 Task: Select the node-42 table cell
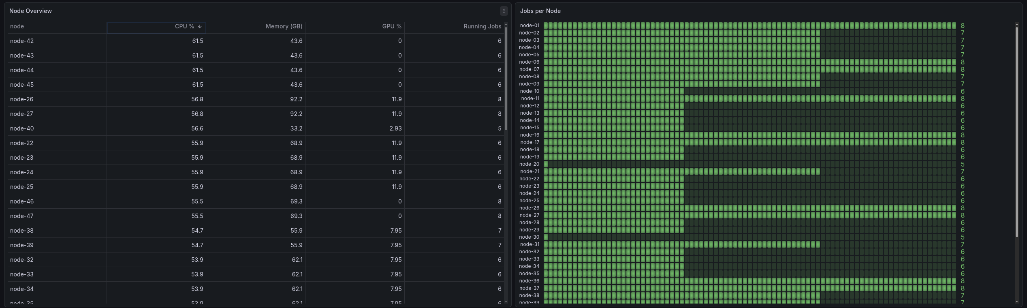point(57,41)
